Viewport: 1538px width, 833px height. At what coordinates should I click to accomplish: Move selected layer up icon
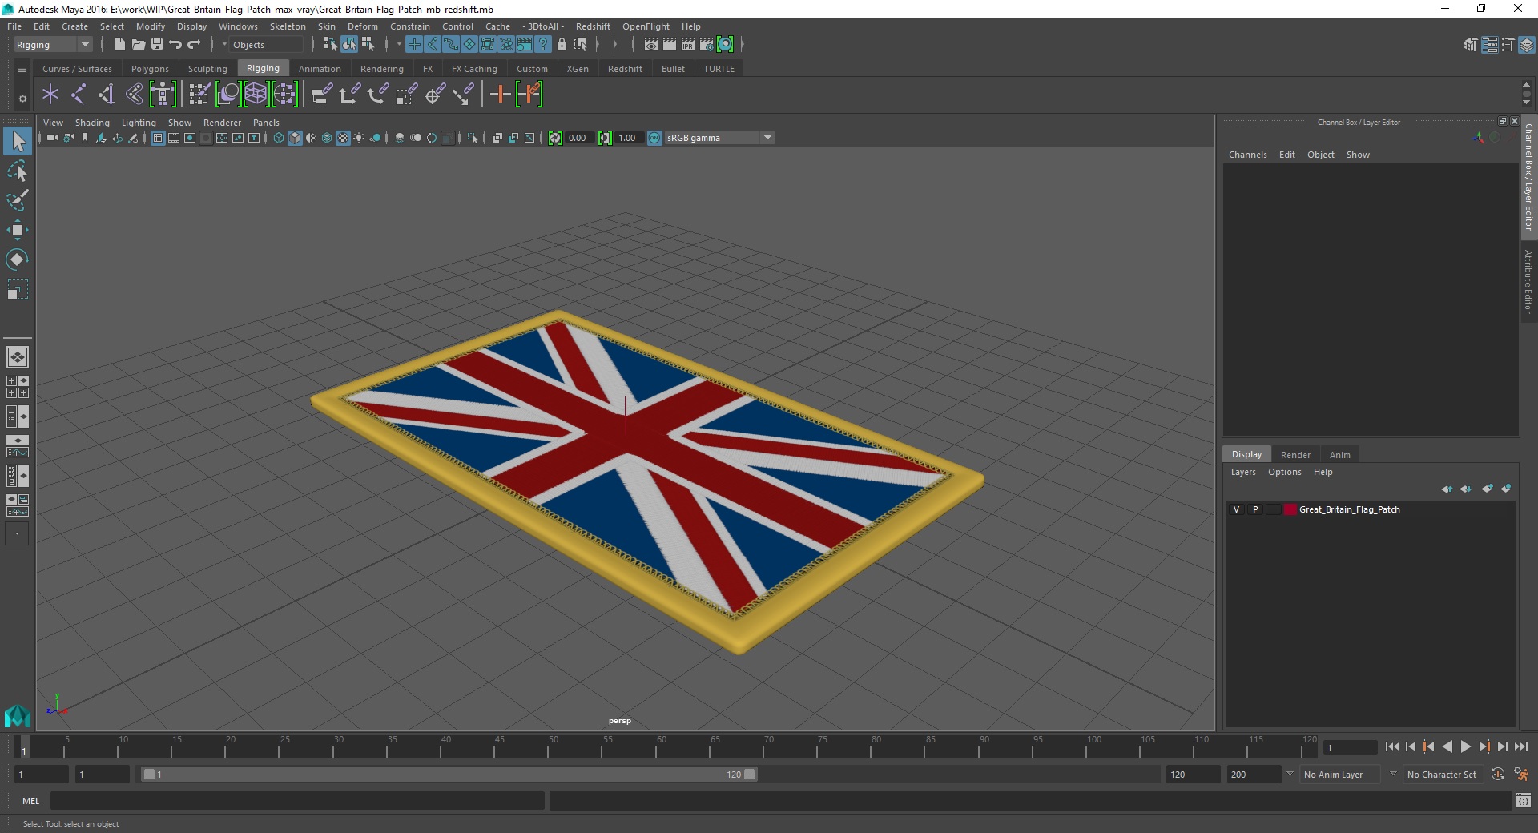(x=1447, y=489)
